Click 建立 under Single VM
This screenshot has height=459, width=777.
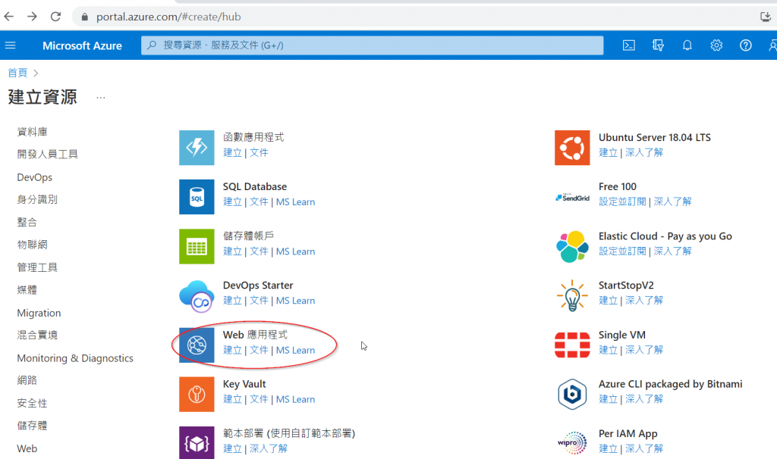(x=608, y=350)
